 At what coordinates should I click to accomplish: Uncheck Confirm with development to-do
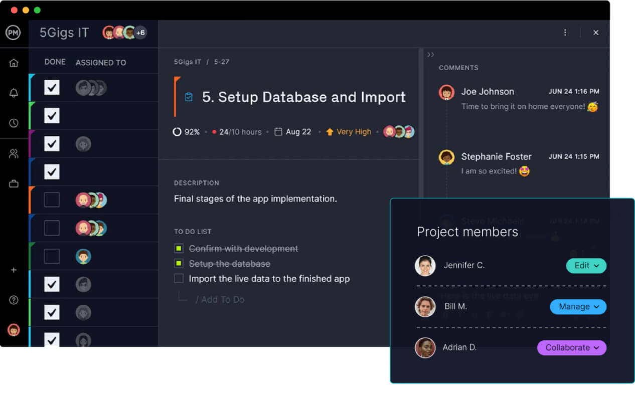click(179, 249)
